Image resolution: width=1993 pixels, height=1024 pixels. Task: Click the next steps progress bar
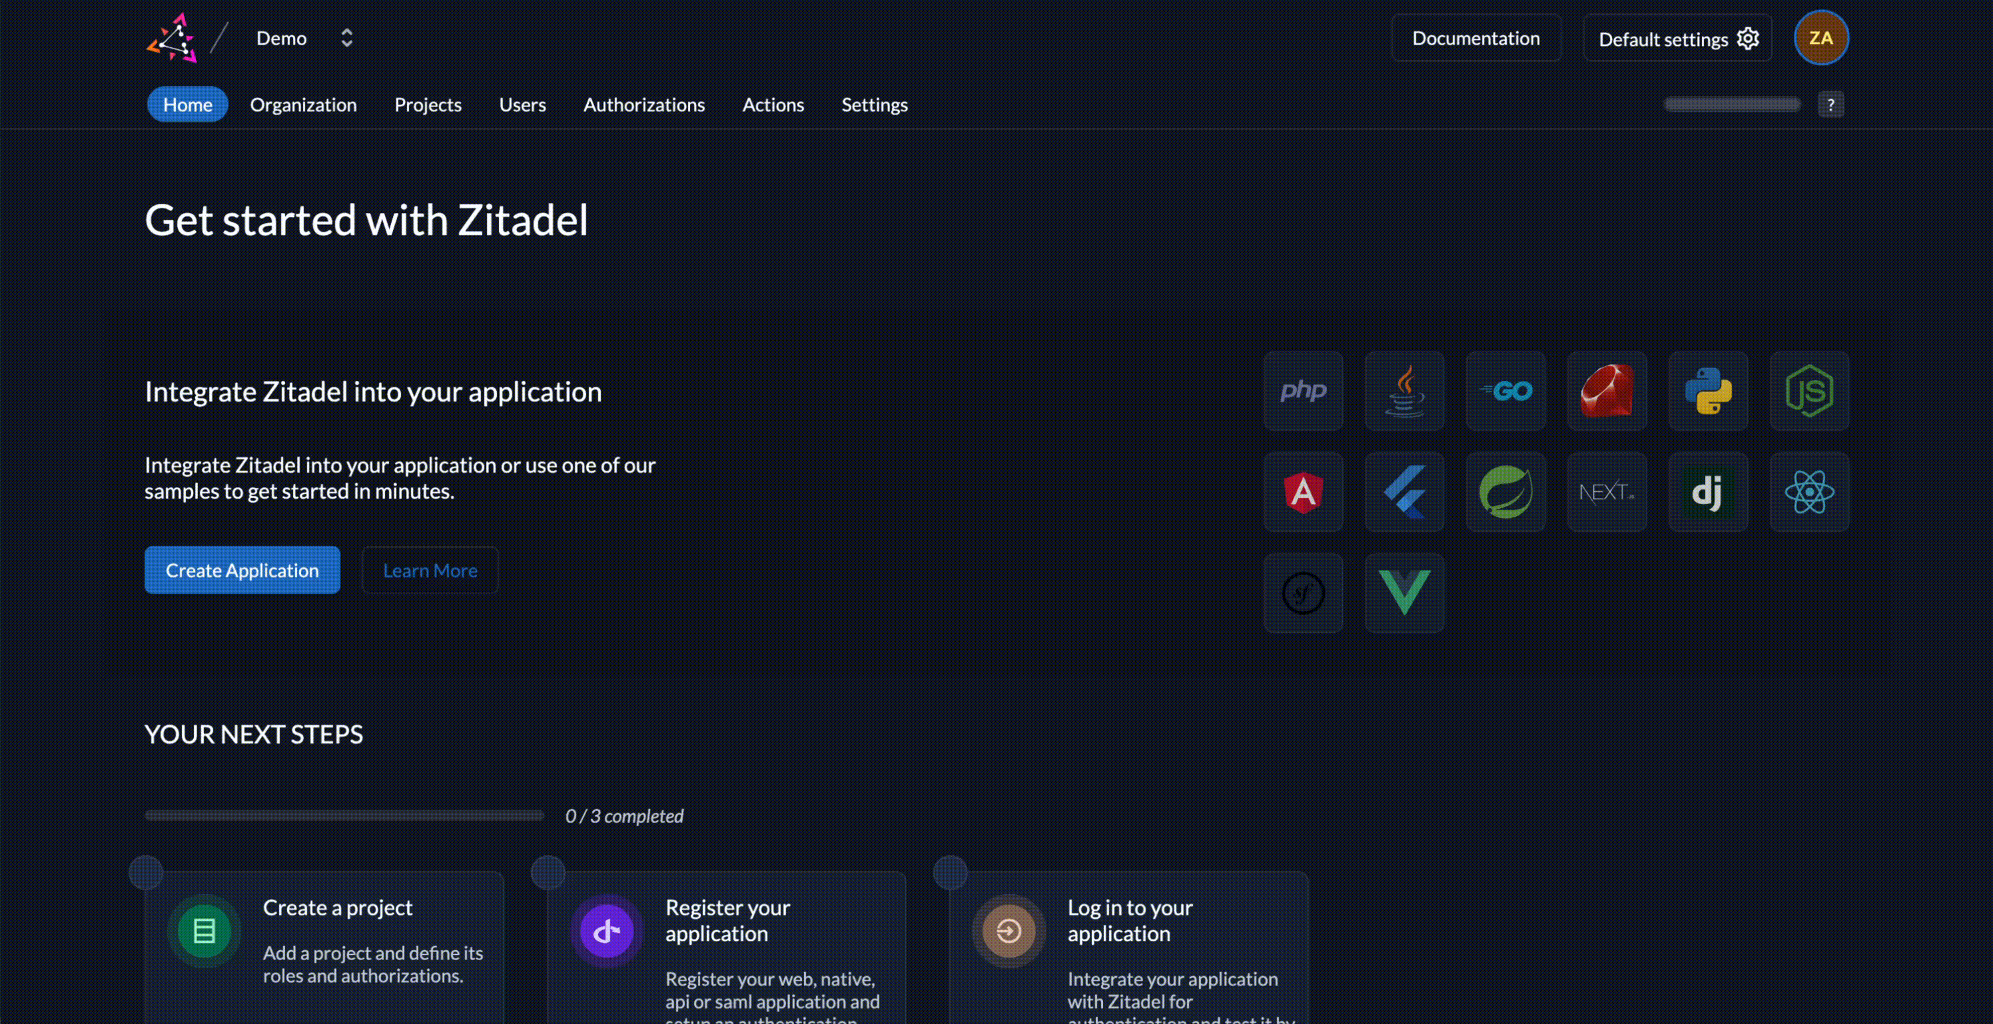[x=344, y=815]
